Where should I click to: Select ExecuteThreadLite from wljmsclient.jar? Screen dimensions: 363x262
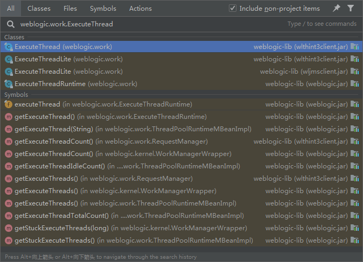coord(181,72)
